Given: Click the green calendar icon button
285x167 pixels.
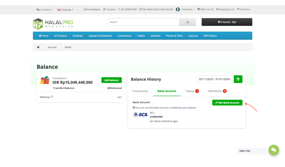Looking at the screenshot, I should [238, 79].
